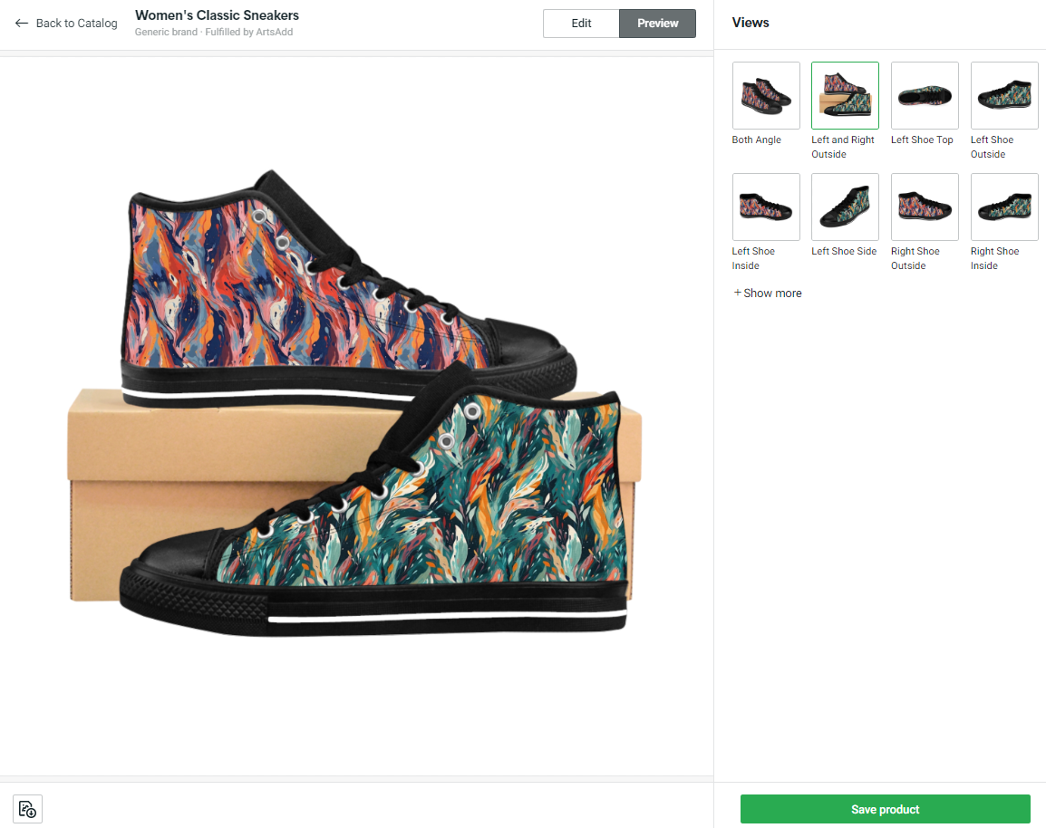Reselect the Left and Right Outside view
Viewport: 1046px width, 828px height.
pos(844,95)
